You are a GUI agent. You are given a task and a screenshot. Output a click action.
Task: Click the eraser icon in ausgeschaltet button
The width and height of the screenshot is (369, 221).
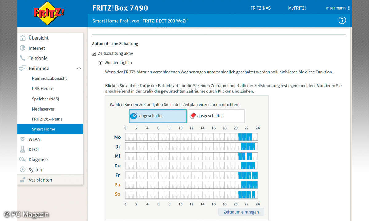192,116
